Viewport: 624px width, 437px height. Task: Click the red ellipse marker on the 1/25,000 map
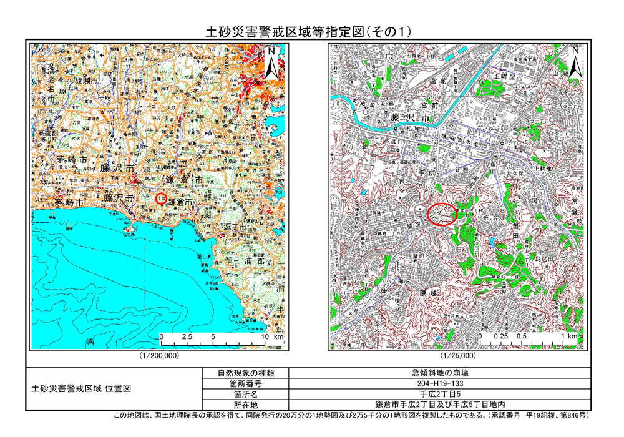click(442, 214)
